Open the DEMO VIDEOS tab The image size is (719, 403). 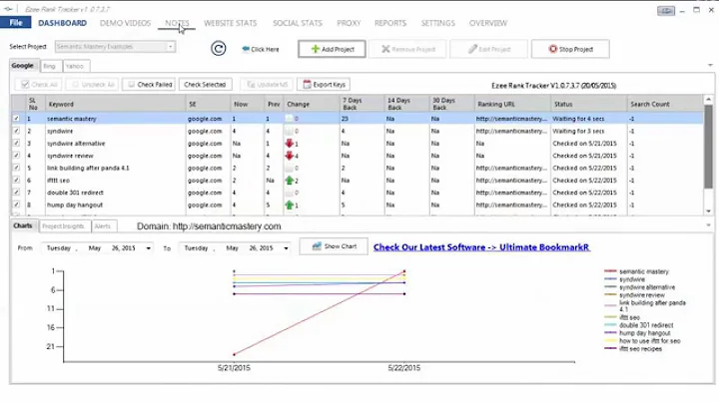[x=125, y=23]
